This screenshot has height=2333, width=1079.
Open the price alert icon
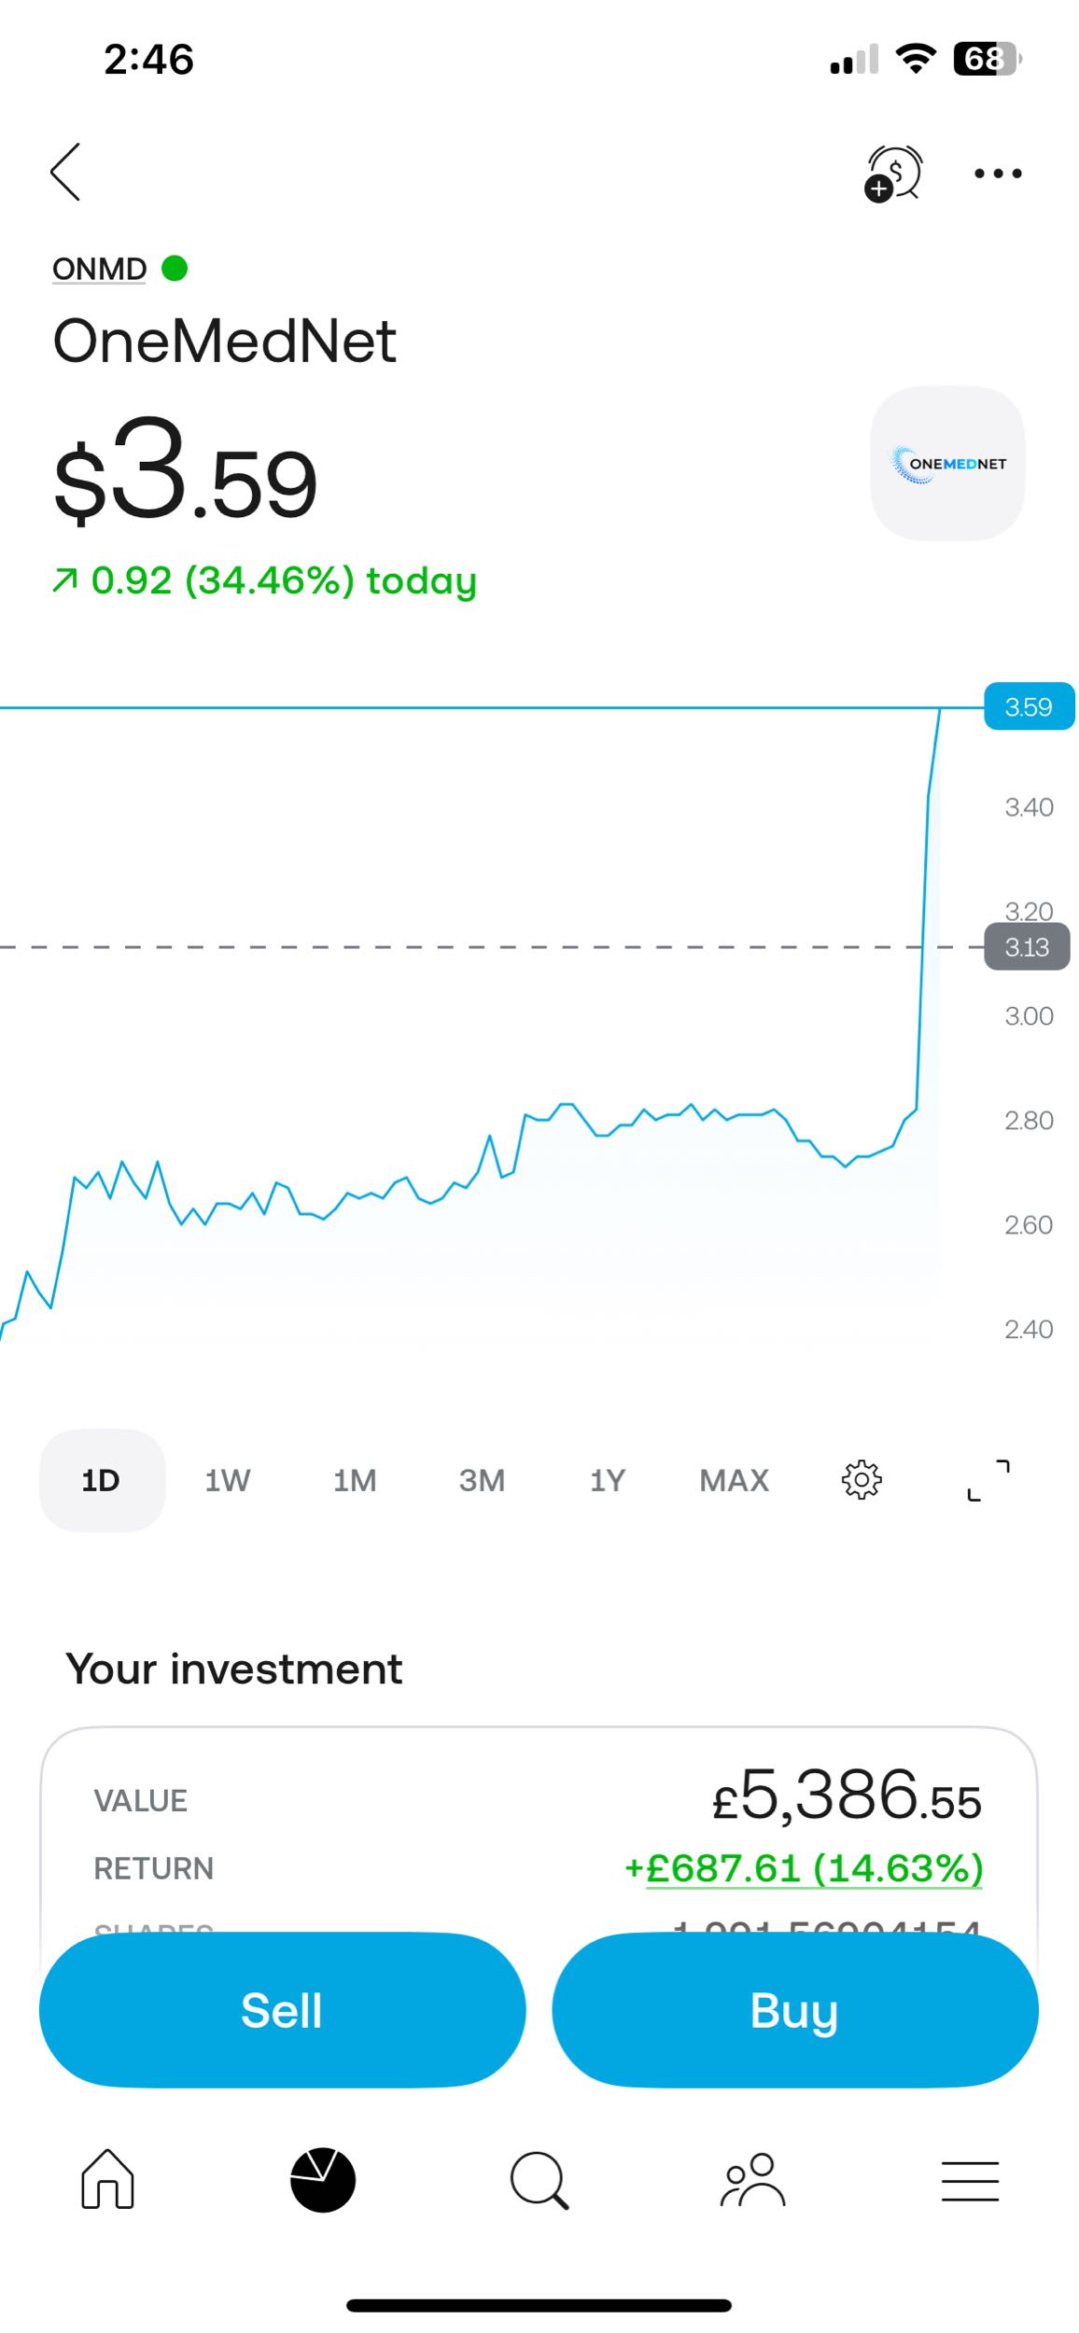[893, 174]
